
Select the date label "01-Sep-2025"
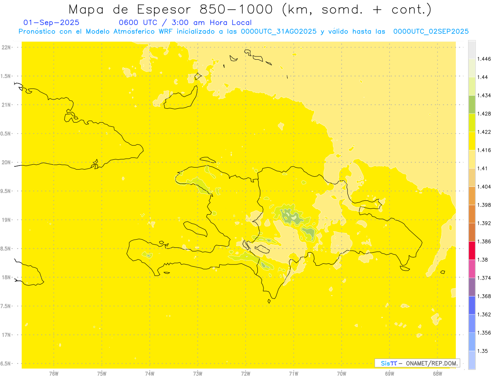[x=52, y=22]
